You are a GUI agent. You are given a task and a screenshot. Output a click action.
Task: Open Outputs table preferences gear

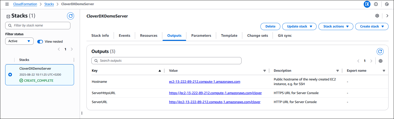pos(381,61)
